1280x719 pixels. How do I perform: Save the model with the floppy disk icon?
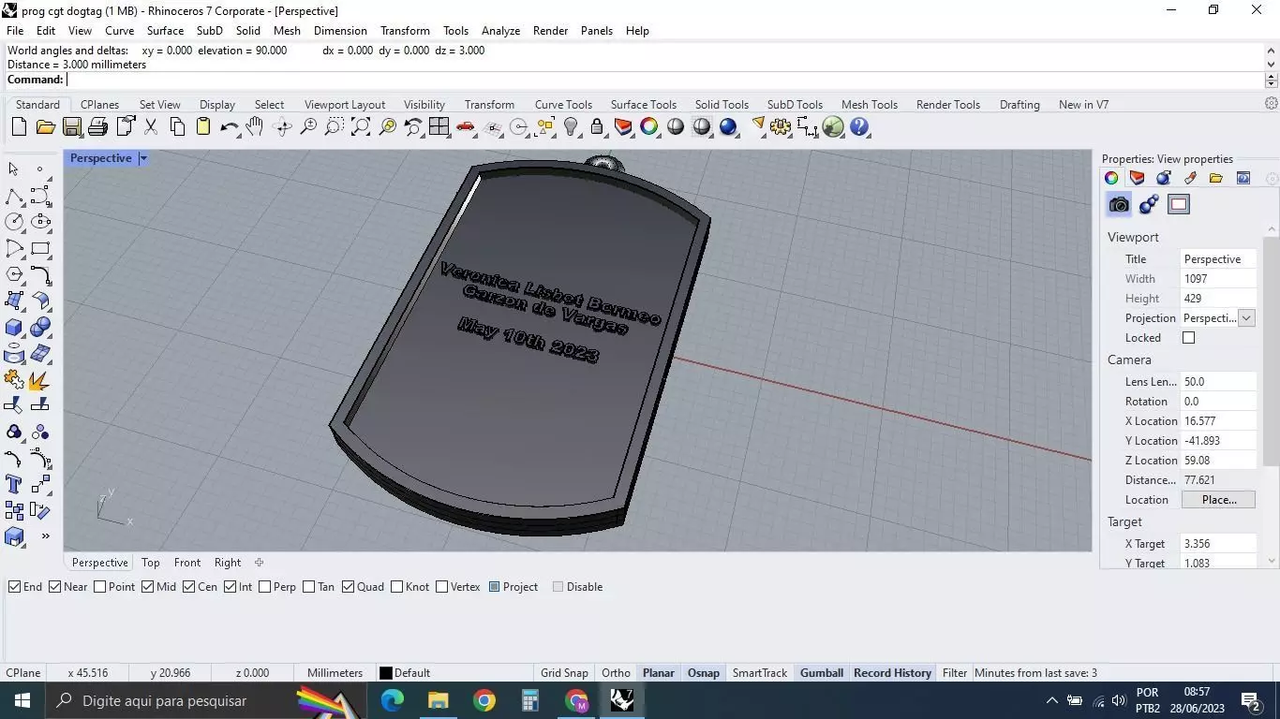click(x=71, y=127)
